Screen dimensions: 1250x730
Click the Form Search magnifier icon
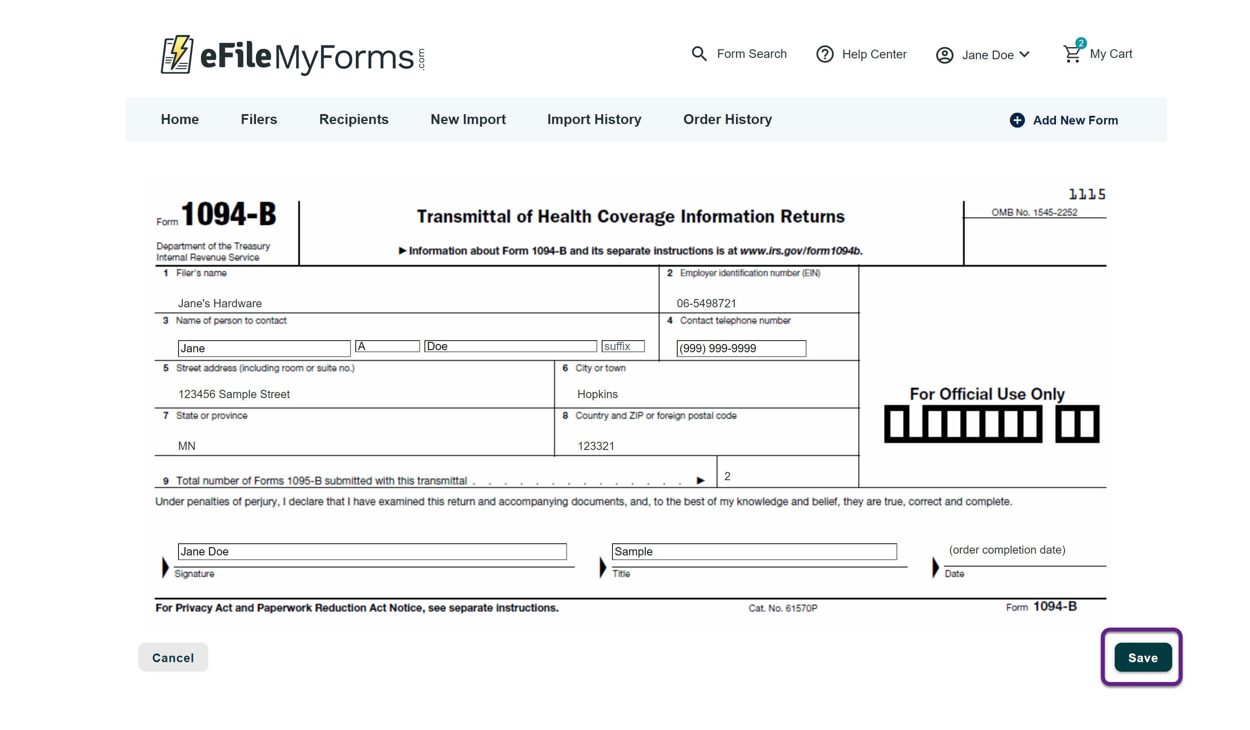coord(699,54)
